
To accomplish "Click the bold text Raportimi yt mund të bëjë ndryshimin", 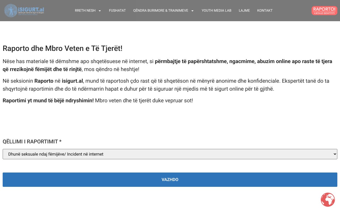I will pos(48,100).
